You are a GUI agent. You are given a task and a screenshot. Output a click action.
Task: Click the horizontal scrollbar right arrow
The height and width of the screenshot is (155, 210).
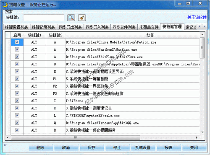(197, 137)
